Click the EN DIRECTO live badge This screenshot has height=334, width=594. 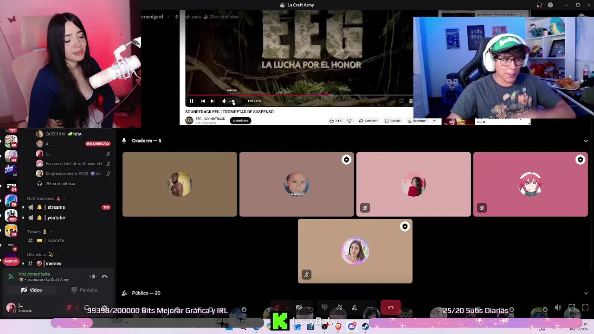click(x=97, y=144)
